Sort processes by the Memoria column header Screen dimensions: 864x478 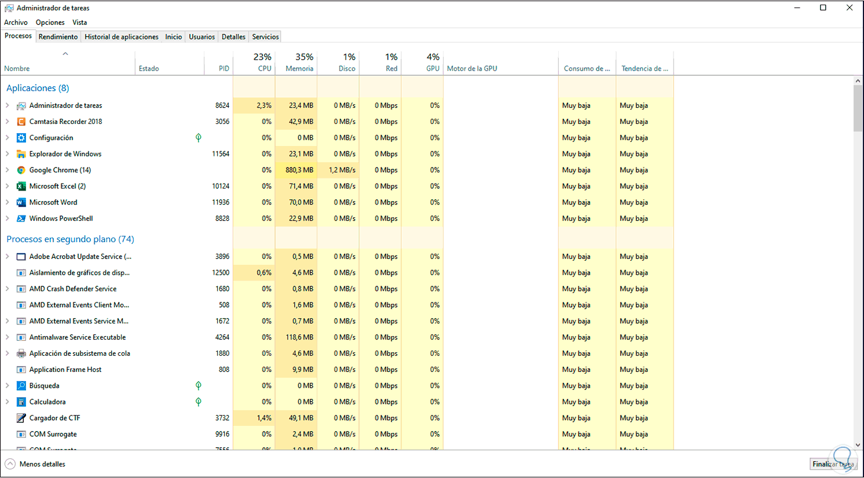[296, 63]
